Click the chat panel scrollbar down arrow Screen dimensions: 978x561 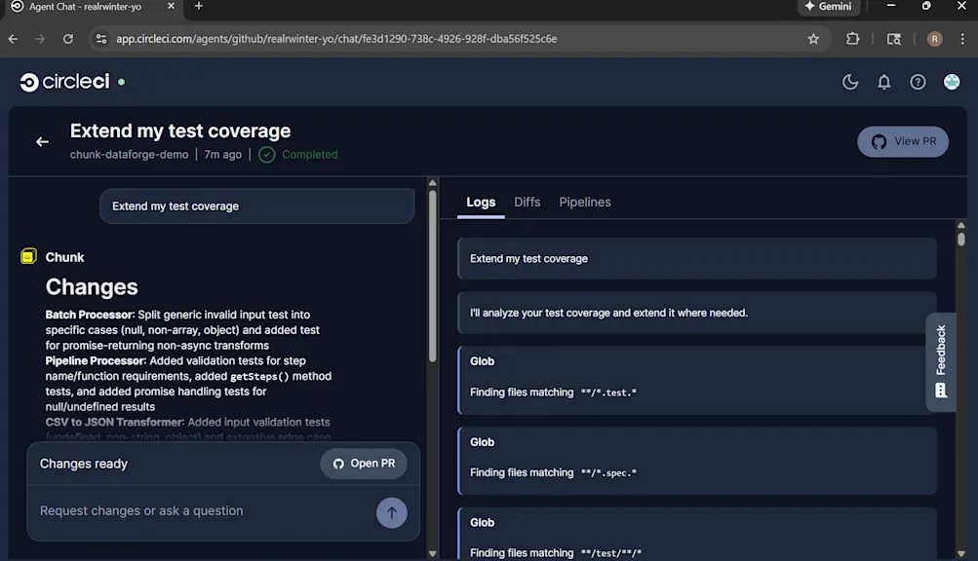(432, 553)
